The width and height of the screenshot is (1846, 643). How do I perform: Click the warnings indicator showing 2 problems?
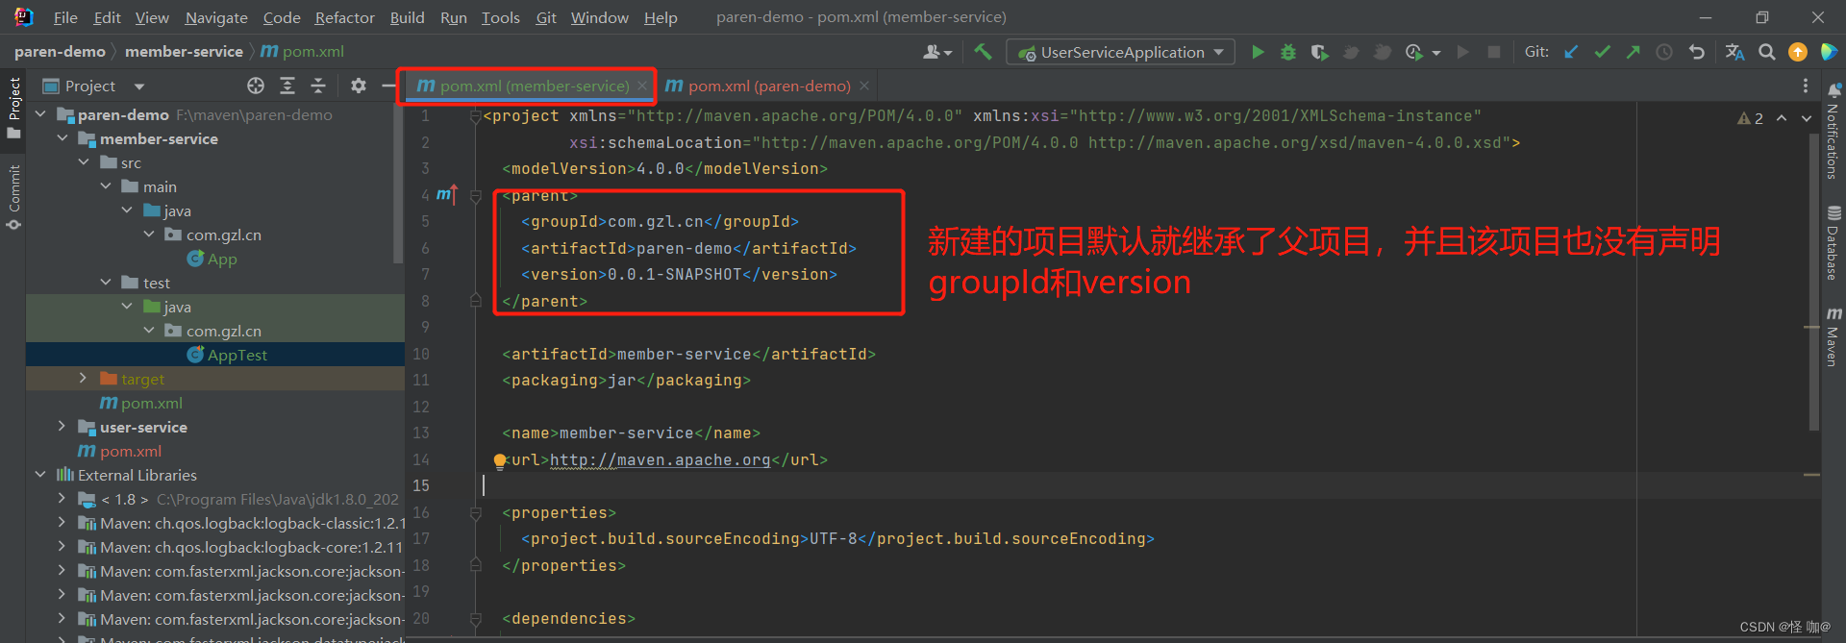tap(1750, 118)
